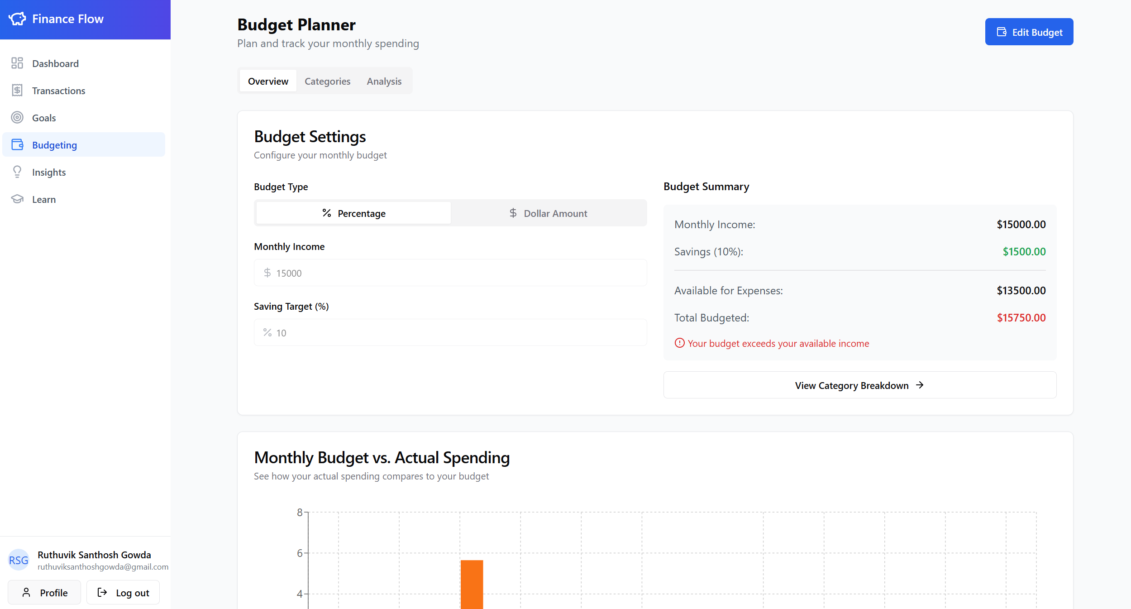Click the Dashboard grid icon
The height and width of the screenshot is (609, 1131).
(17, 63)
